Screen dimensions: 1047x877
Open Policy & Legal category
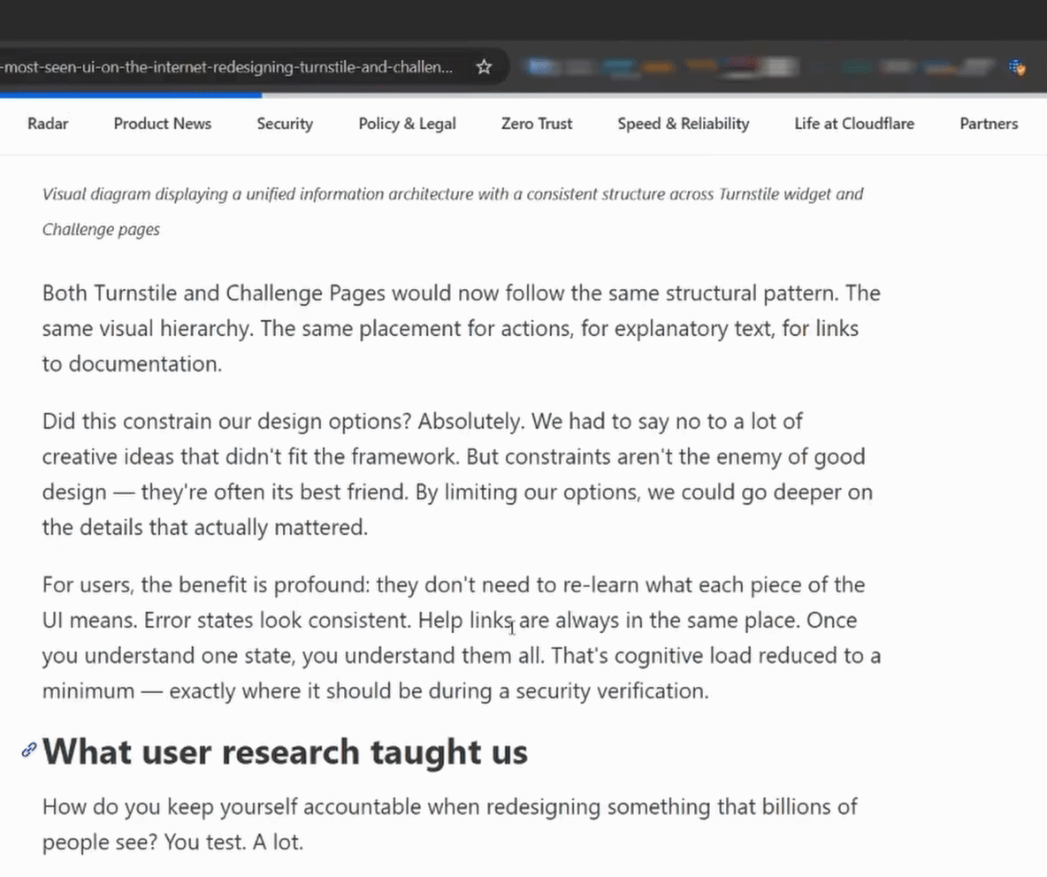coord(407,124)
